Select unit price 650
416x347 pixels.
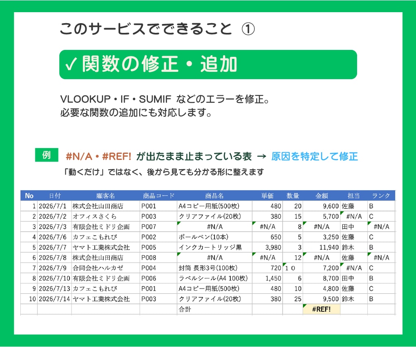click(x=267, y=237)
